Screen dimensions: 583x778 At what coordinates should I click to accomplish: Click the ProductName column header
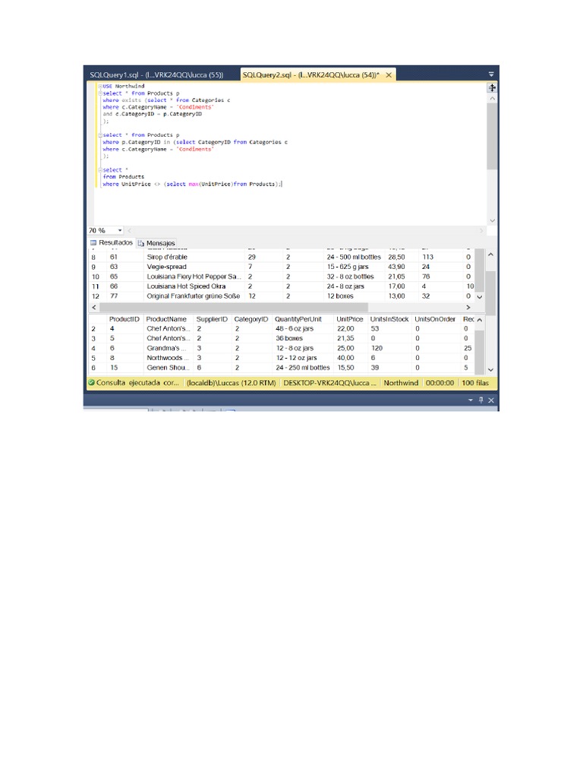[166, 319]
